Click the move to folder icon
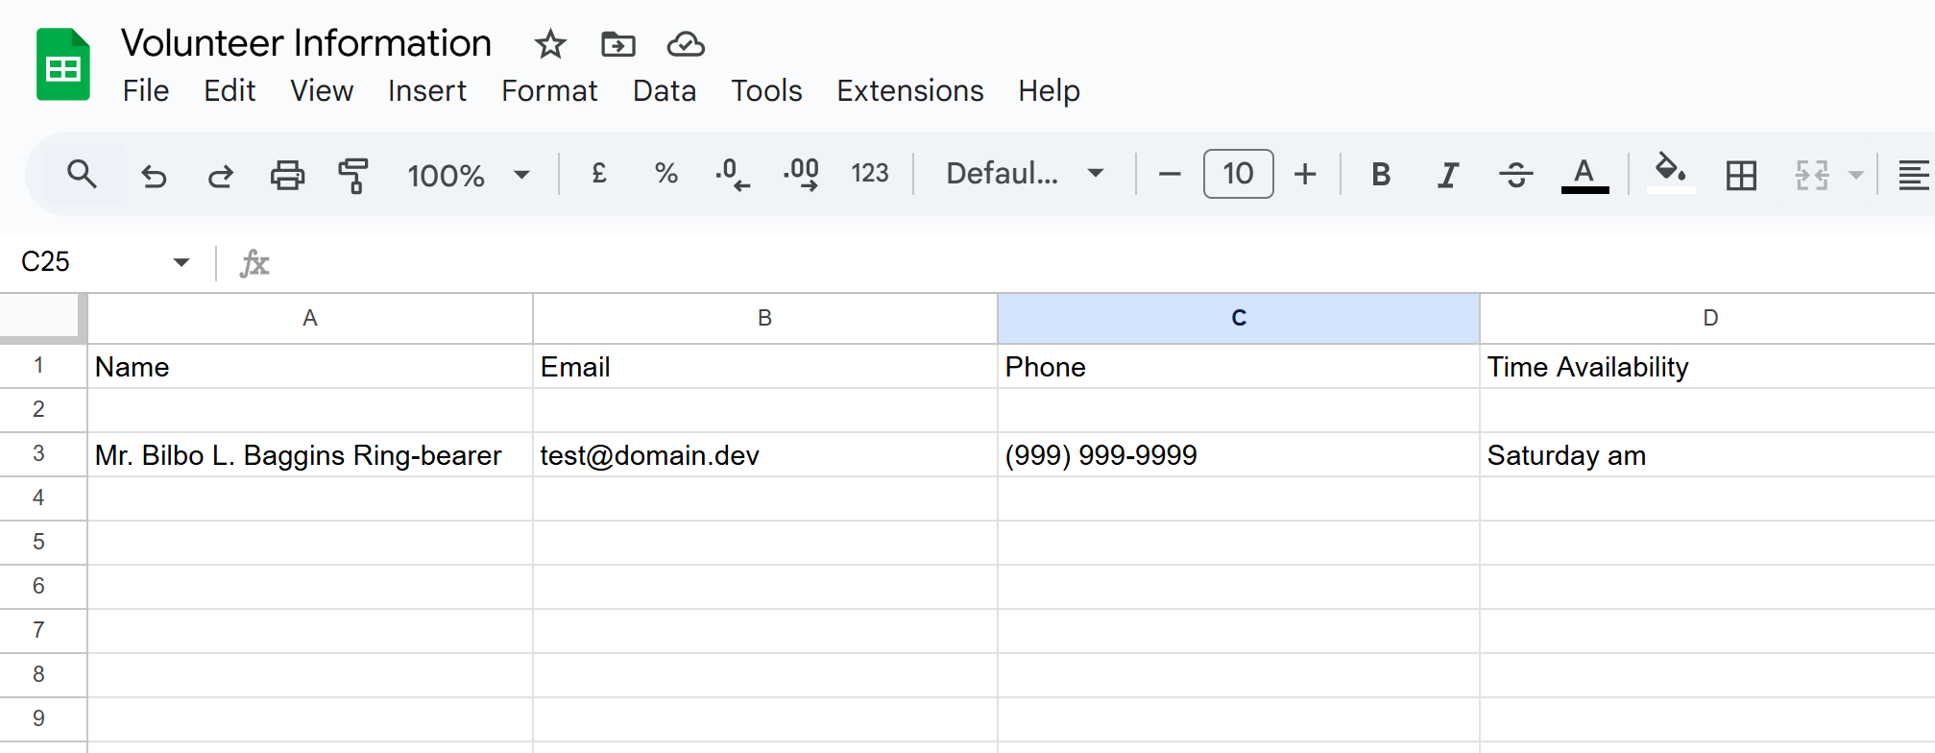Screen dimensions: 1935x753 click(617, 44)
